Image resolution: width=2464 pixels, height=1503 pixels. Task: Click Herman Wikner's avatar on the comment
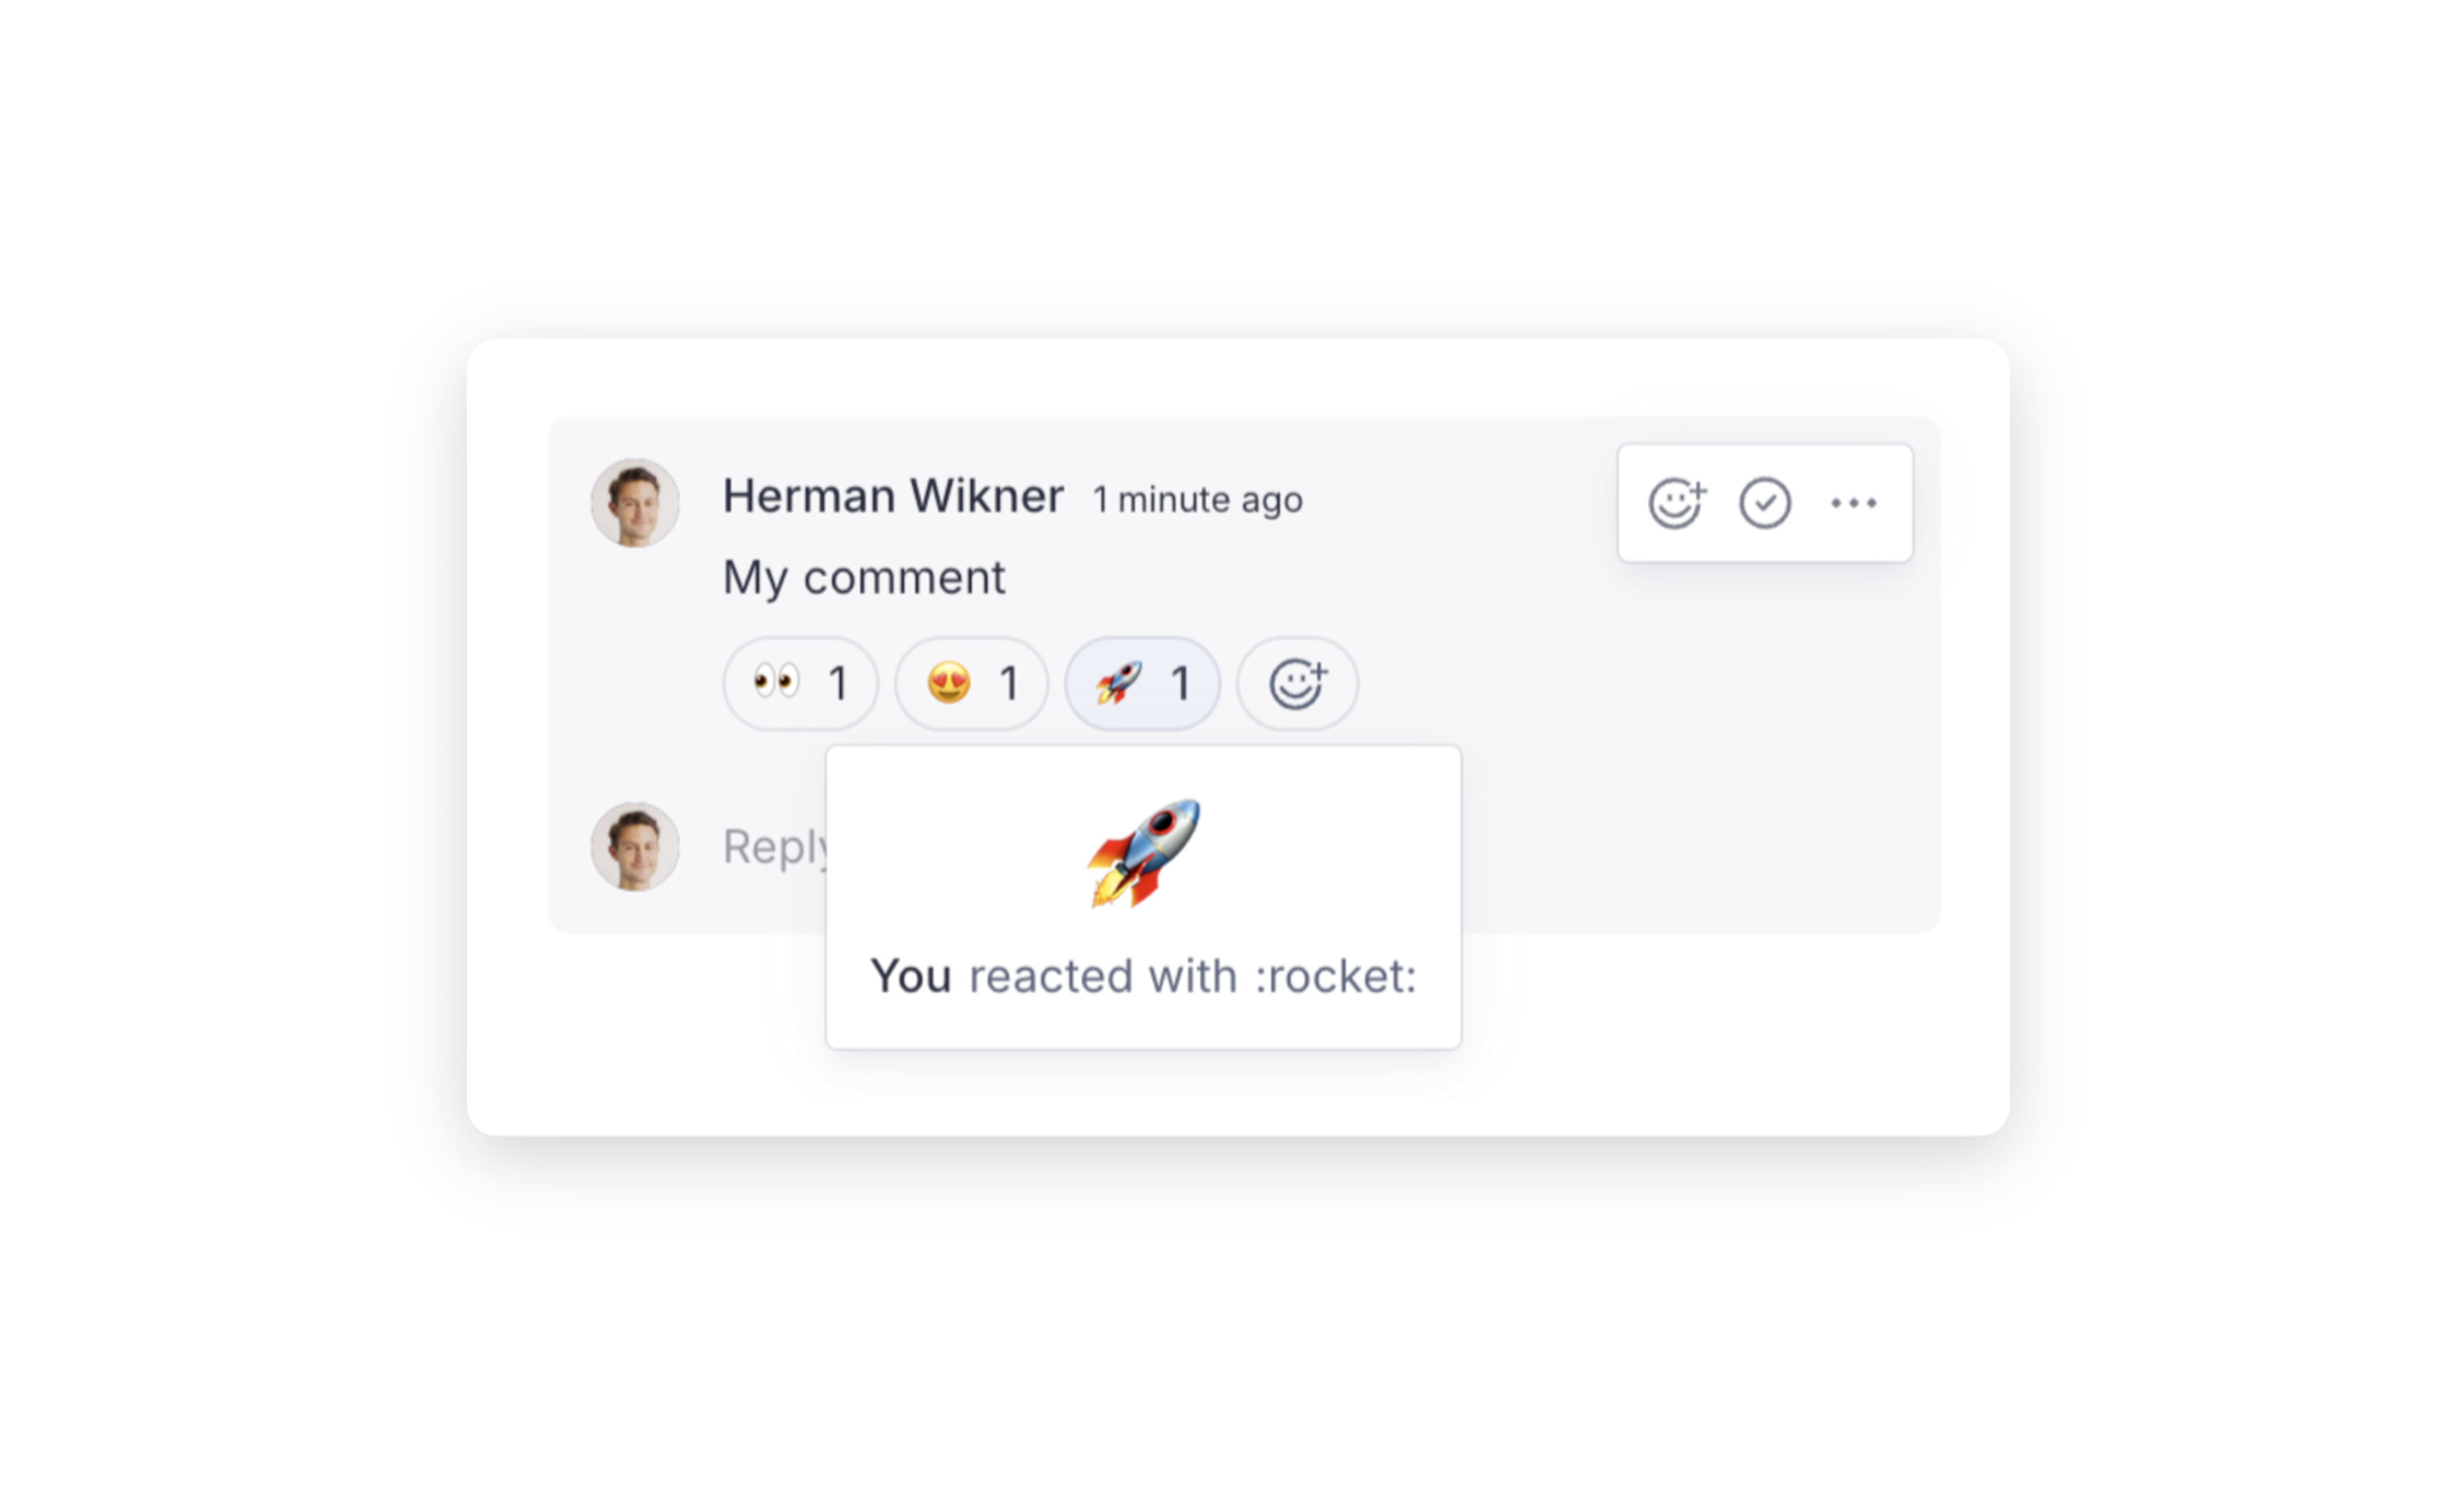click(635, 503)
